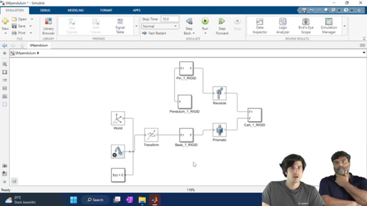The width and height of the screenshot is (367, 206).
Task: Launch the Logic Analyzer
Action: [283, 26]
